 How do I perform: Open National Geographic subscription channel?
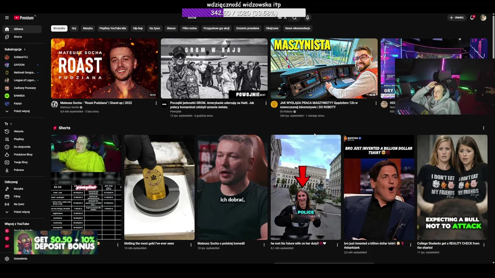(22, 73)
